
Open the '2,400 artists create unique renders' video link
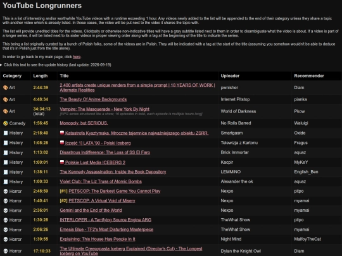(x=137, y=87)
